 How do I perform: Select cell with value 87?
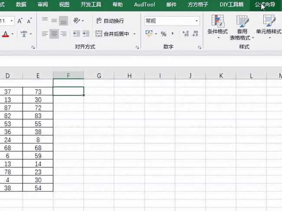[x=11, y=108]
